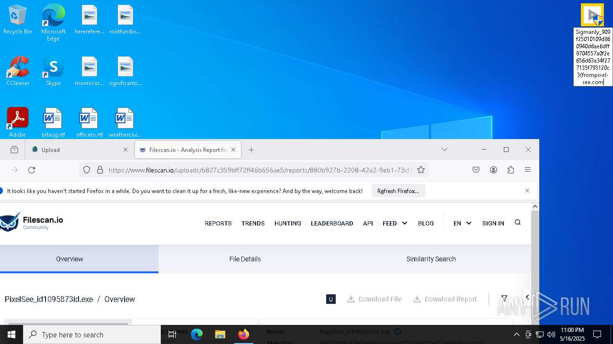The image size is (613, 344).
Task: Switch to the Upload browser tab
Action: click(79, 150)
